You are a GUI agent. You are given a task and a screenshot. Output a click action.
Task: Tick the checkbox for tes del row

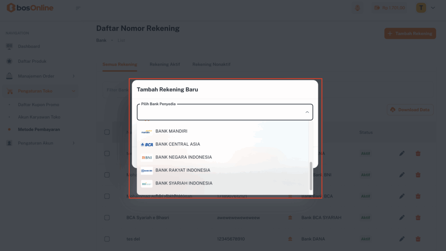(x=107, y=239)
